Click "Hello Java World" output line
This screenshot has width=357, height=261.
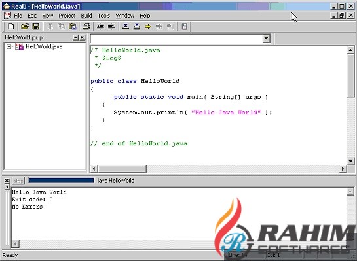39,192
